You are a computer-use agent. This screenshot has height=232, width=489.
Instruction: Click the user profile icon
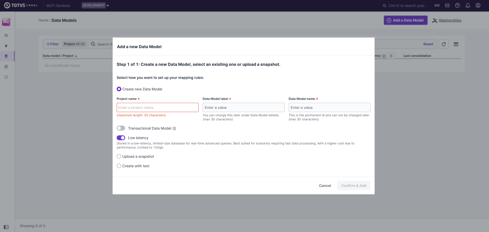pos(478,5)
